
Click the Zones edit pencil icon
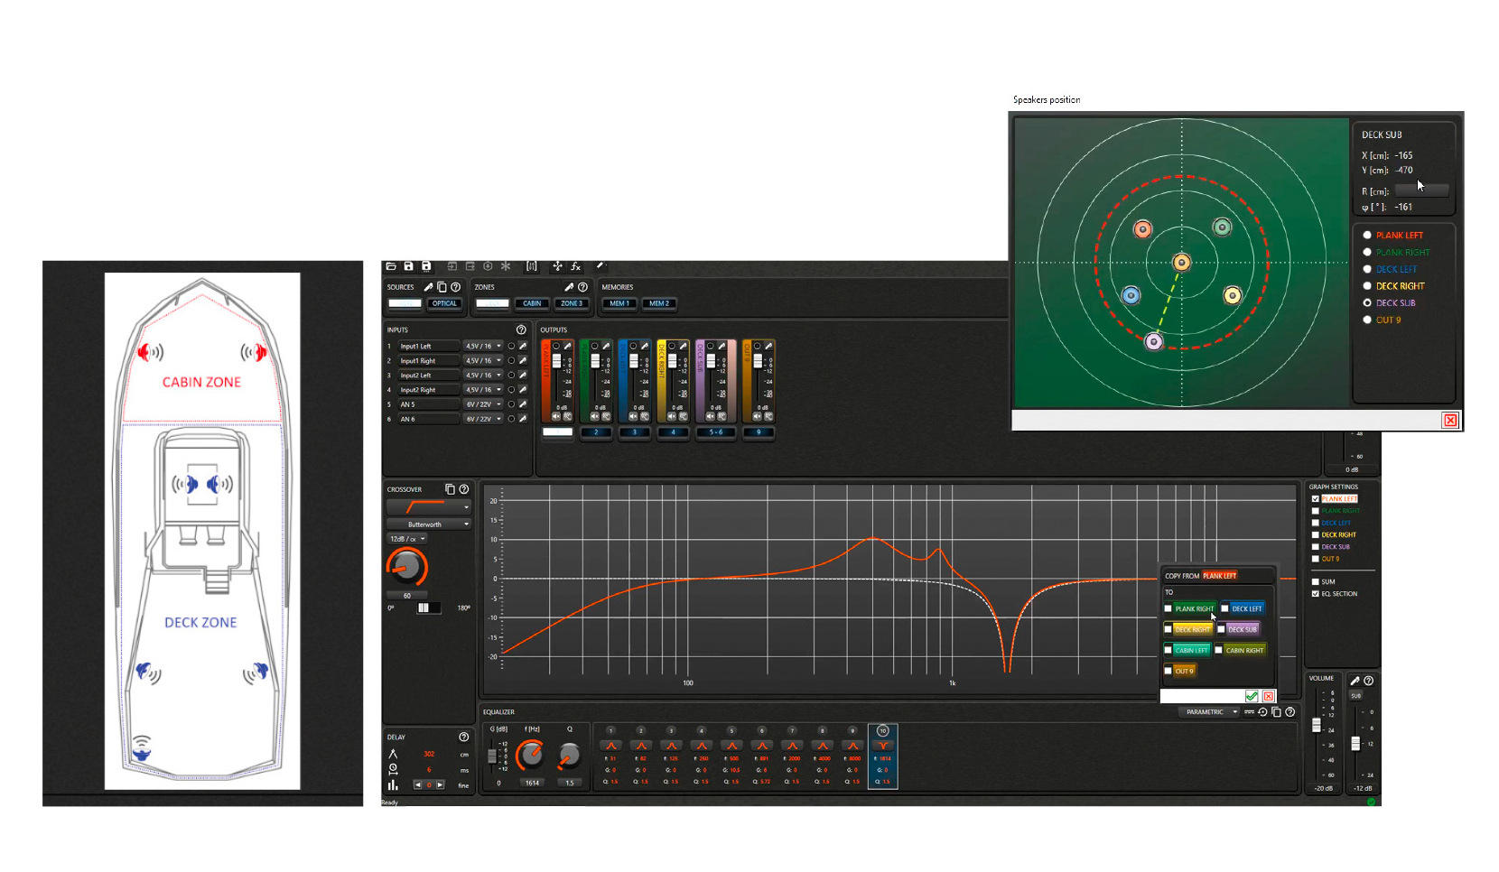coord(569,287)
